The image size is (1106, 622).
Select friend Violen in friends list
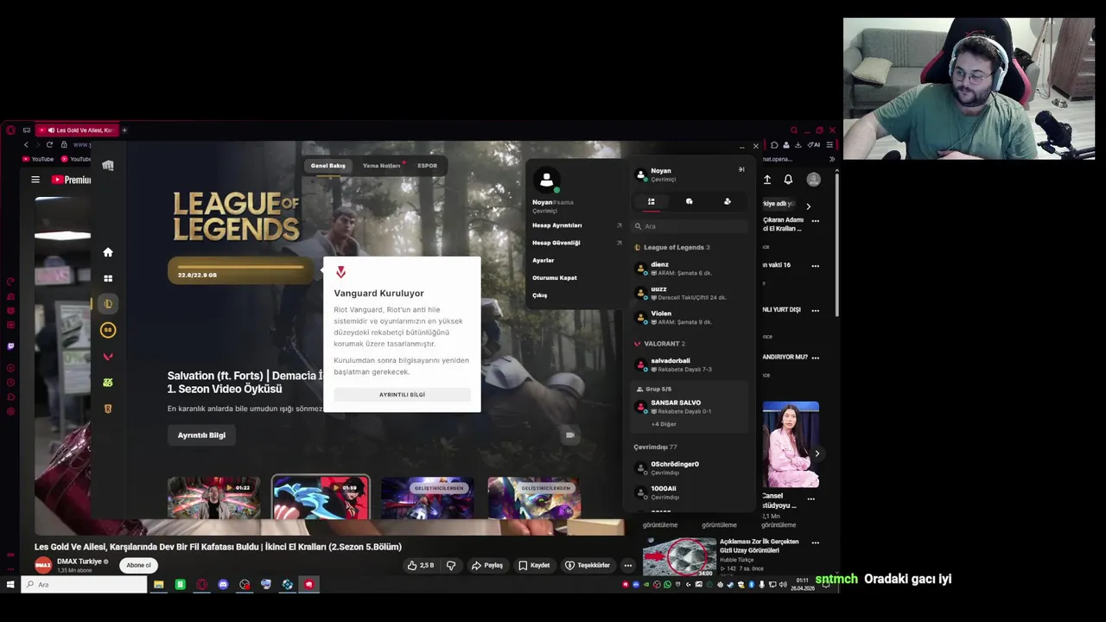[x=690, y=317]
